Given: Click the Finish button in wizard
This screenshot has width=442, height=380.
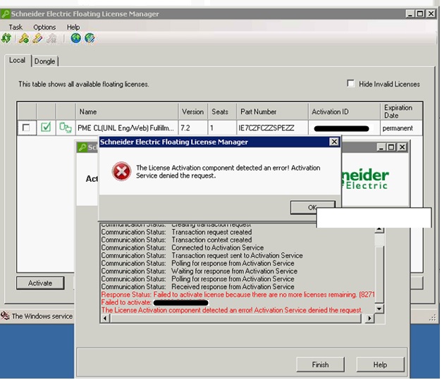Looking at the screenshot, I should [x=320, y=364].
